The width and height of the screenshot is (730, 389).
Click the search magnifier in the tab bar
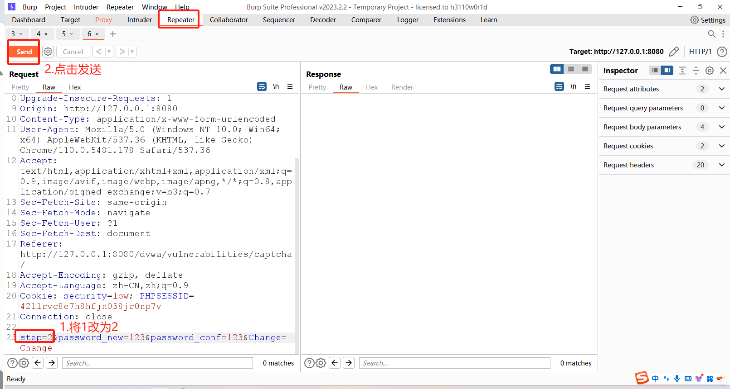point(712,34)
